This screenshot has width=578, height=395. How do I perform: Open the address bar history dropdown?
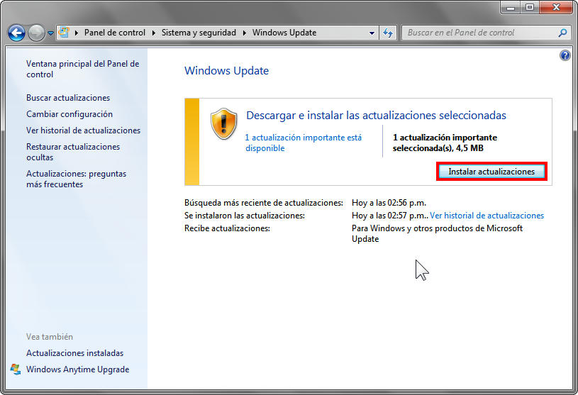(372, 33)
